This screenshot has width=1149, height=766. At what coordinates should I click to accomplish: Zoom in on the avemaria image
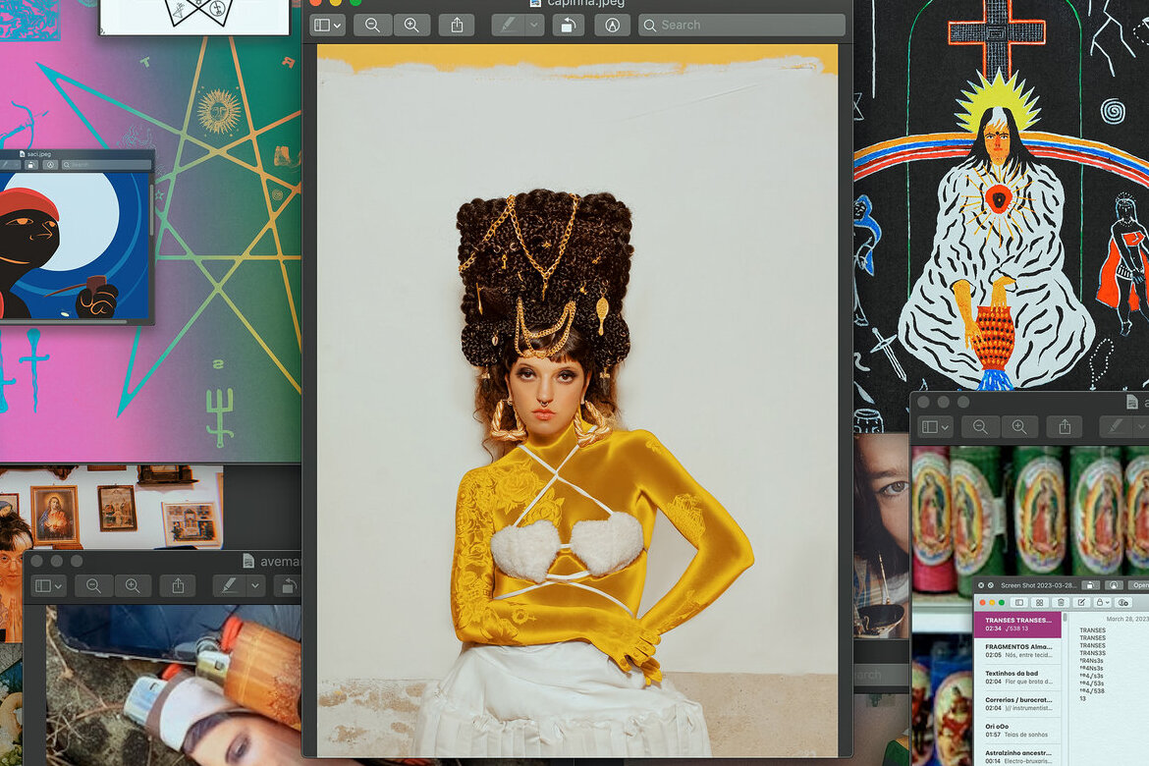[x=133, y=585]
